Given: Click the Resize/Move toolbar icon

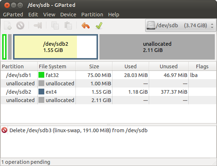Looking at the screenshot, I should 38,25.
